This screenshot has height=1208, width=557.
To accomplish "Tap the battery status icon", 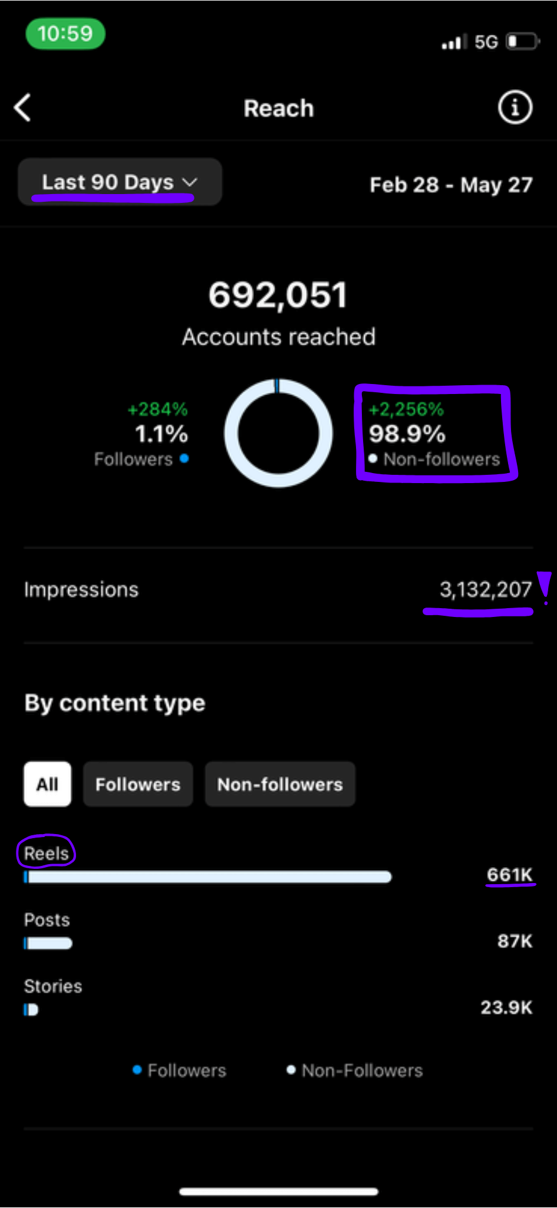I will (x=523, y=42).
